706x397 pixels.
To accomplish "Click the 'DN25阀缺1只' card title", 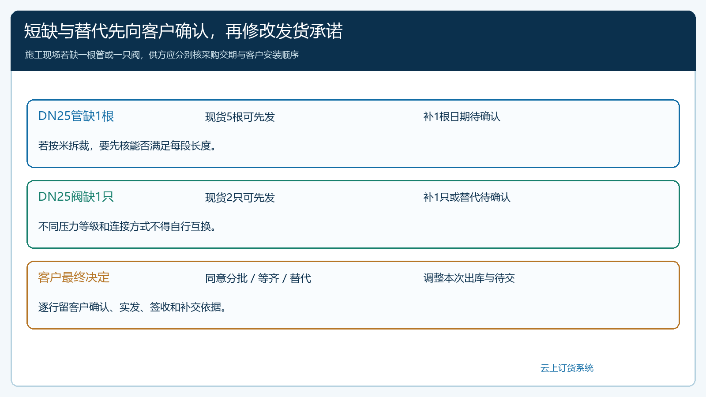I will tap(76, 197).
